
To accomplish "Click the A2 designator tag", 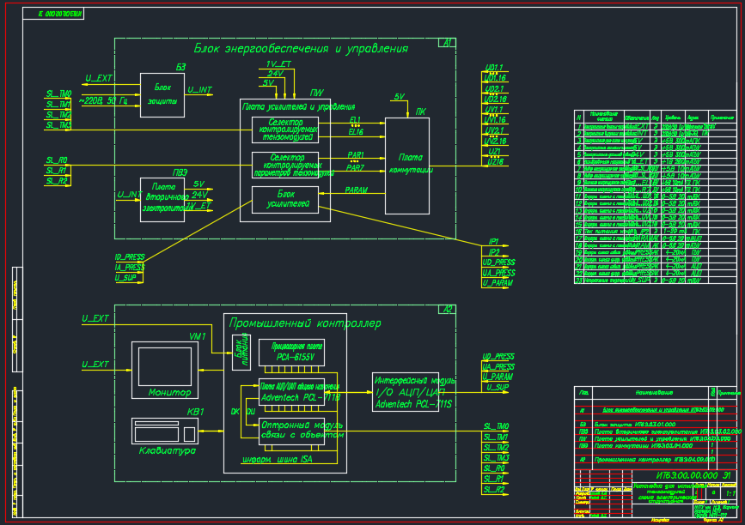I will click(x=447, y=310).
